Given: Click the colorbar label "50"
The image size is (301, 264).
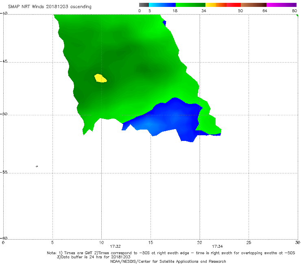Looking at the screenshot, I should click(x=240, y=11).
